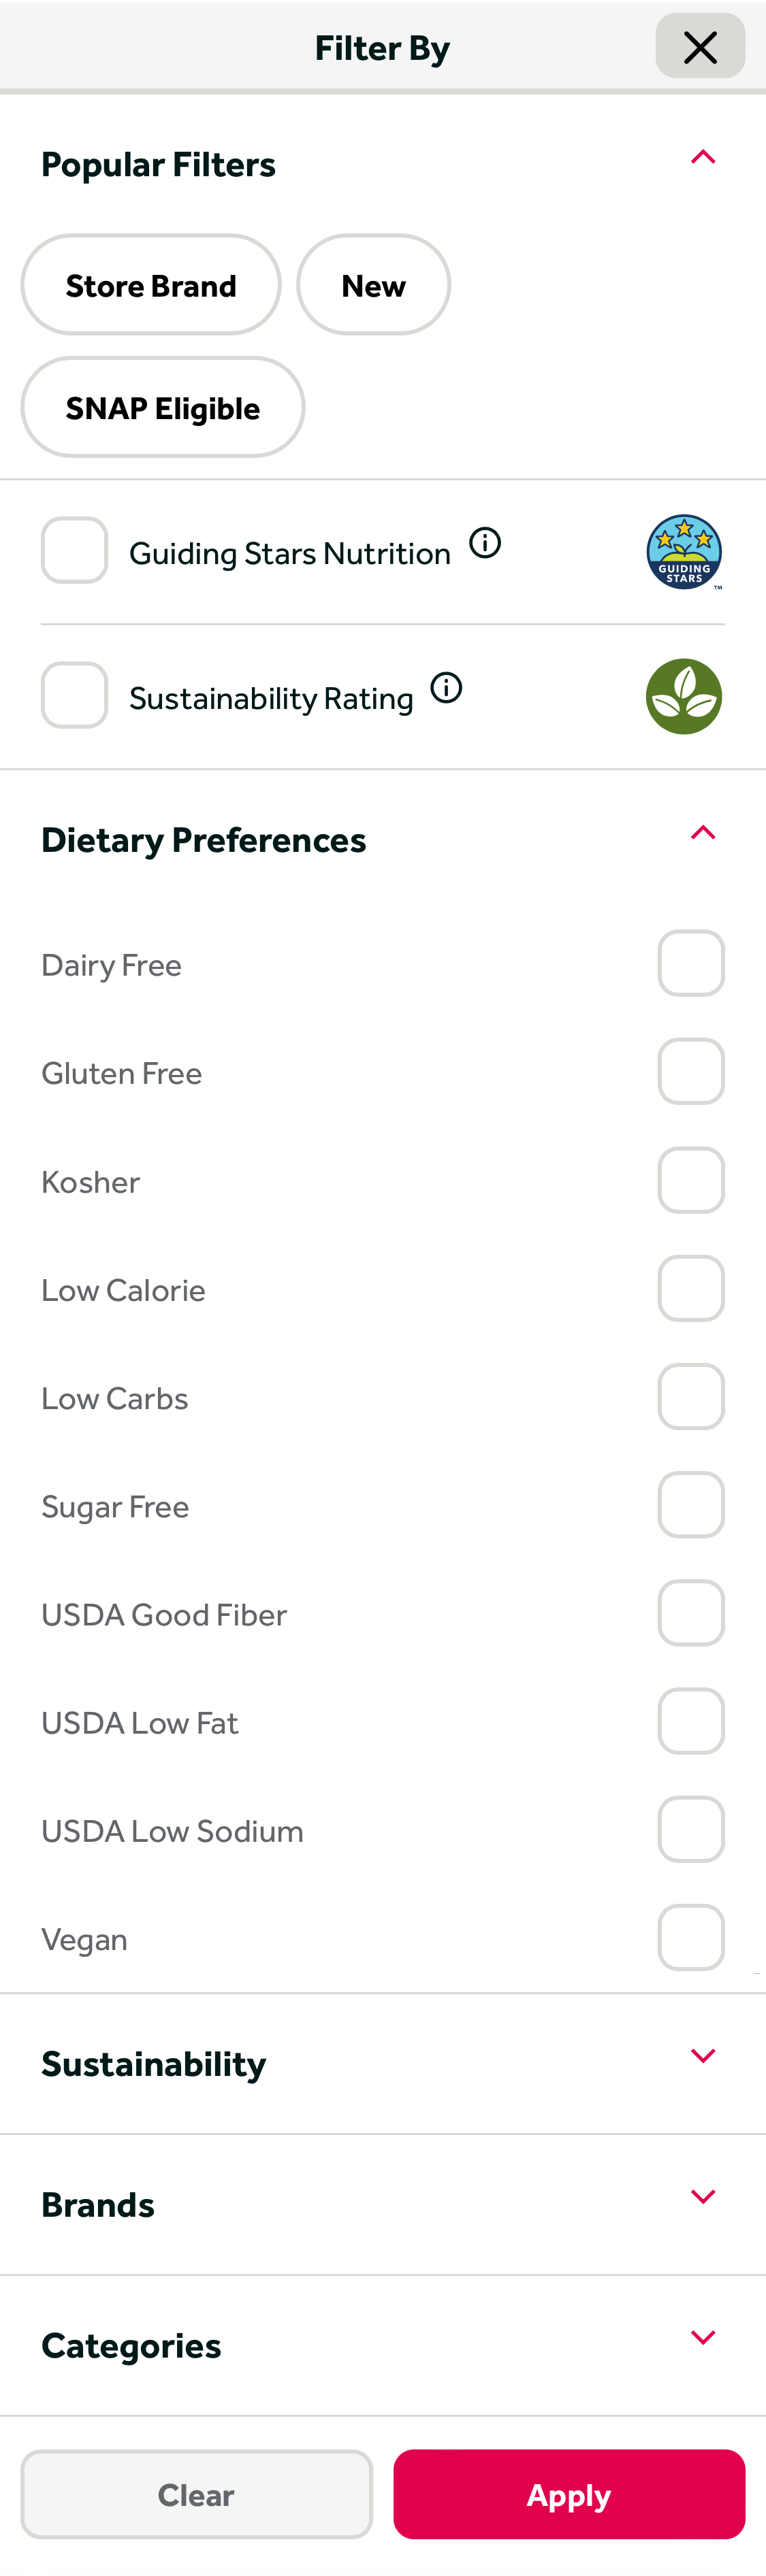Select the USDA Low Sodium filter
The image size is (766, 2576).
[691, 1829]
